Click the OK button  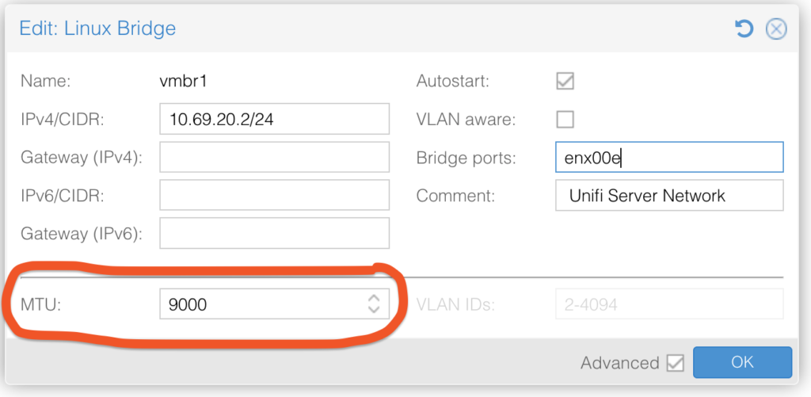(742, 363)
